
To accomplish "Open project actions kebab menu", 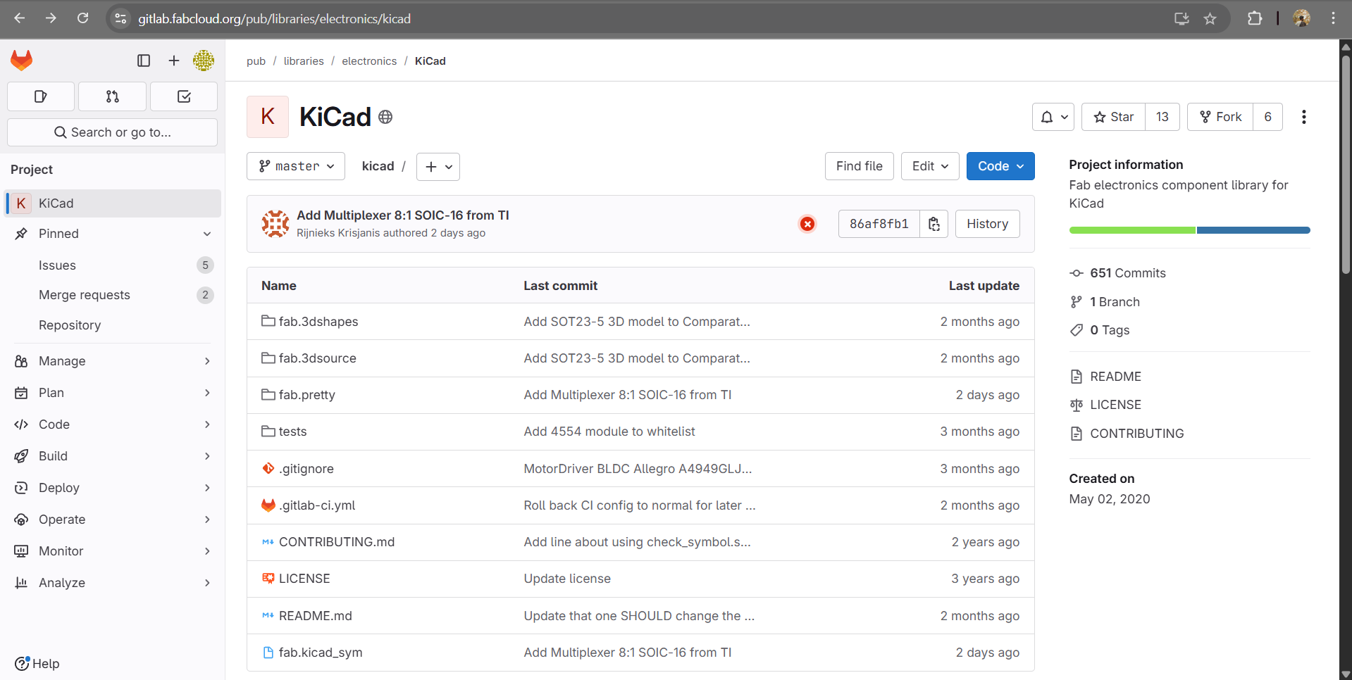I will 1304,117.
